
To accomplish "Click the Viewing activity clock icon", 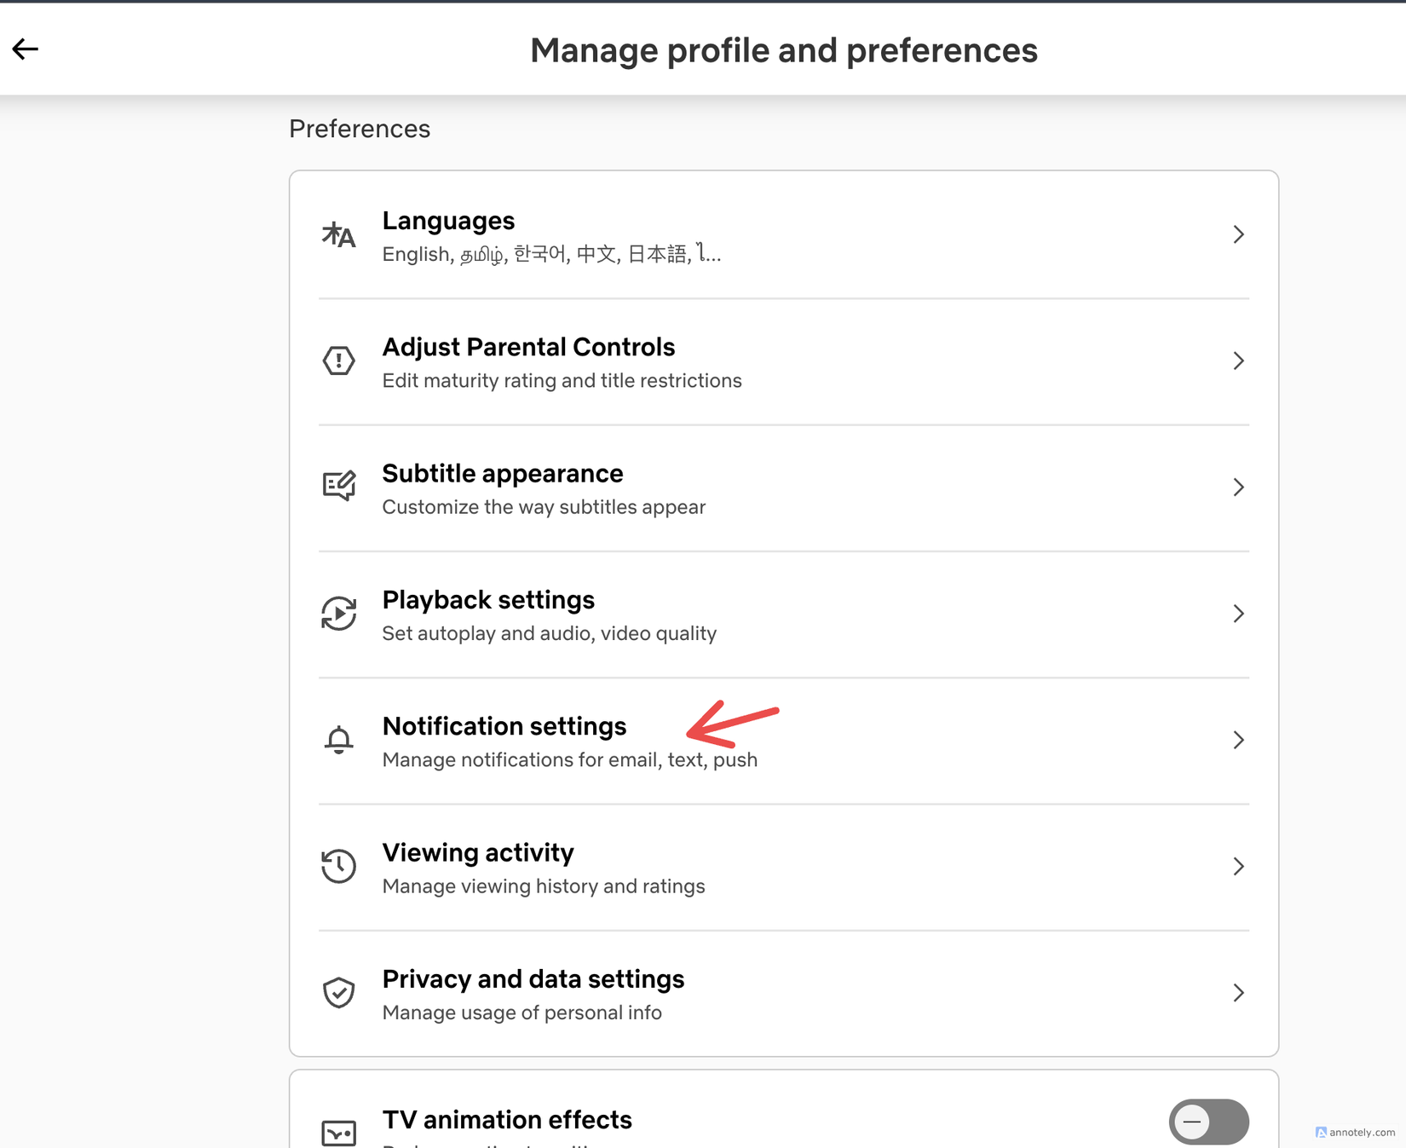I will click(x=338, y=866).
